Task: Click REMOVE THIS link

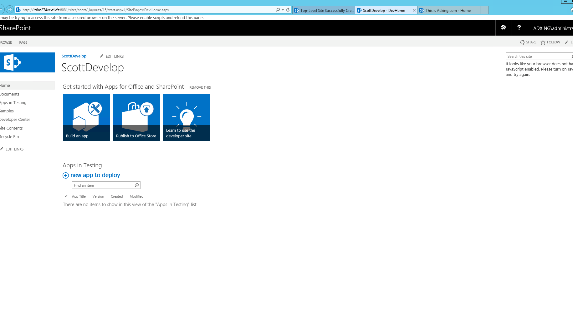Action: tap(200, 87)
